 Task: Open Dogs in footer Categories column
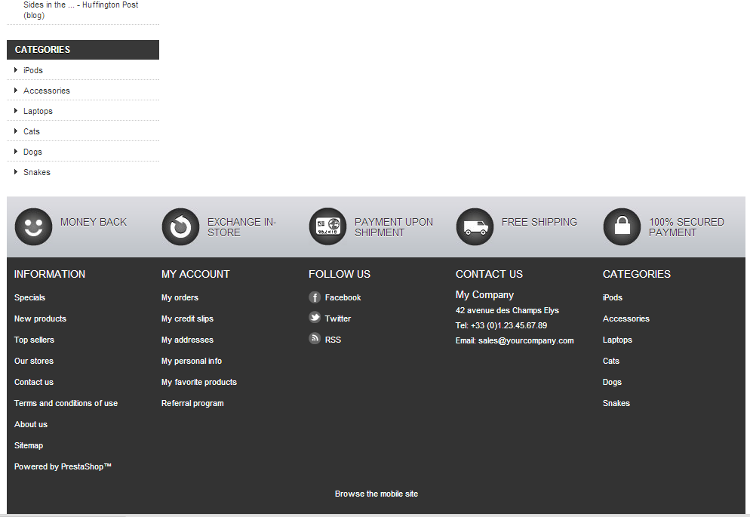(612, 382)
